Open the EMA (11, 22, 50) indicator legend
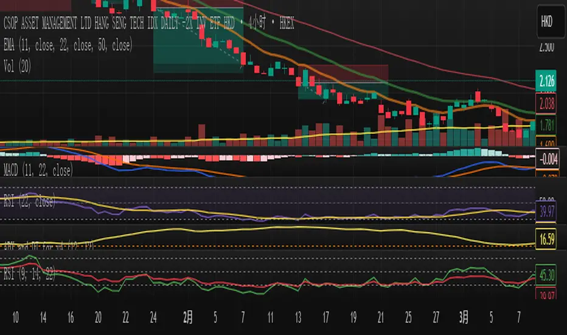Image resolution: width=567 pixels, height=335 pixels. pos(68,45)
